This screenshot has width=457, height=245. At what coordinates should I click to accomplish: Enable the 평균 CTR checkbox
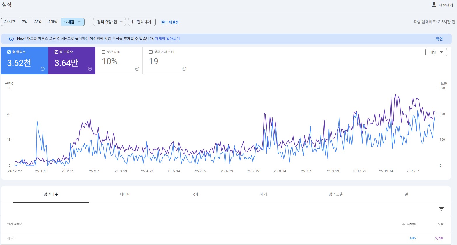(104, 52)
